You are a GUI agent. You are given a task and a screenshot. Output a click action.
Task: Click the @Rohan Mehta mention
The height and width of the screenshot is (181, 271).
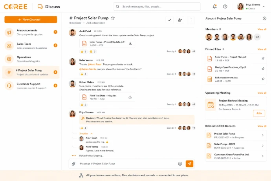tap(88, 69)
